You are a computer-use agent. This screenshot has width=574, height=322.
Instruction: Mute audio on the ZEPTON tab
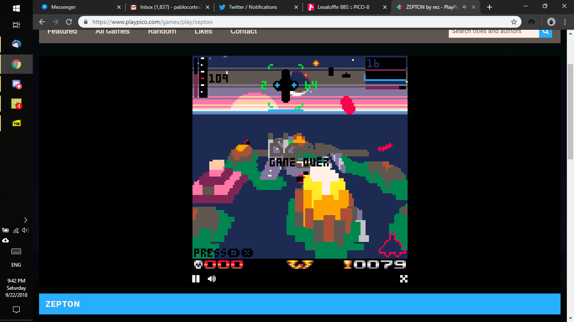(465, 7)
